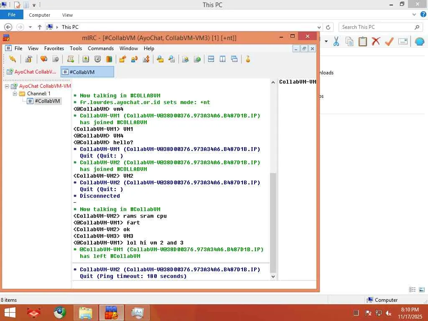The height and width of the screenshot is (321, 428).
Task: Click the chat scrollbar up arrow
Action: tap(273, 82)
